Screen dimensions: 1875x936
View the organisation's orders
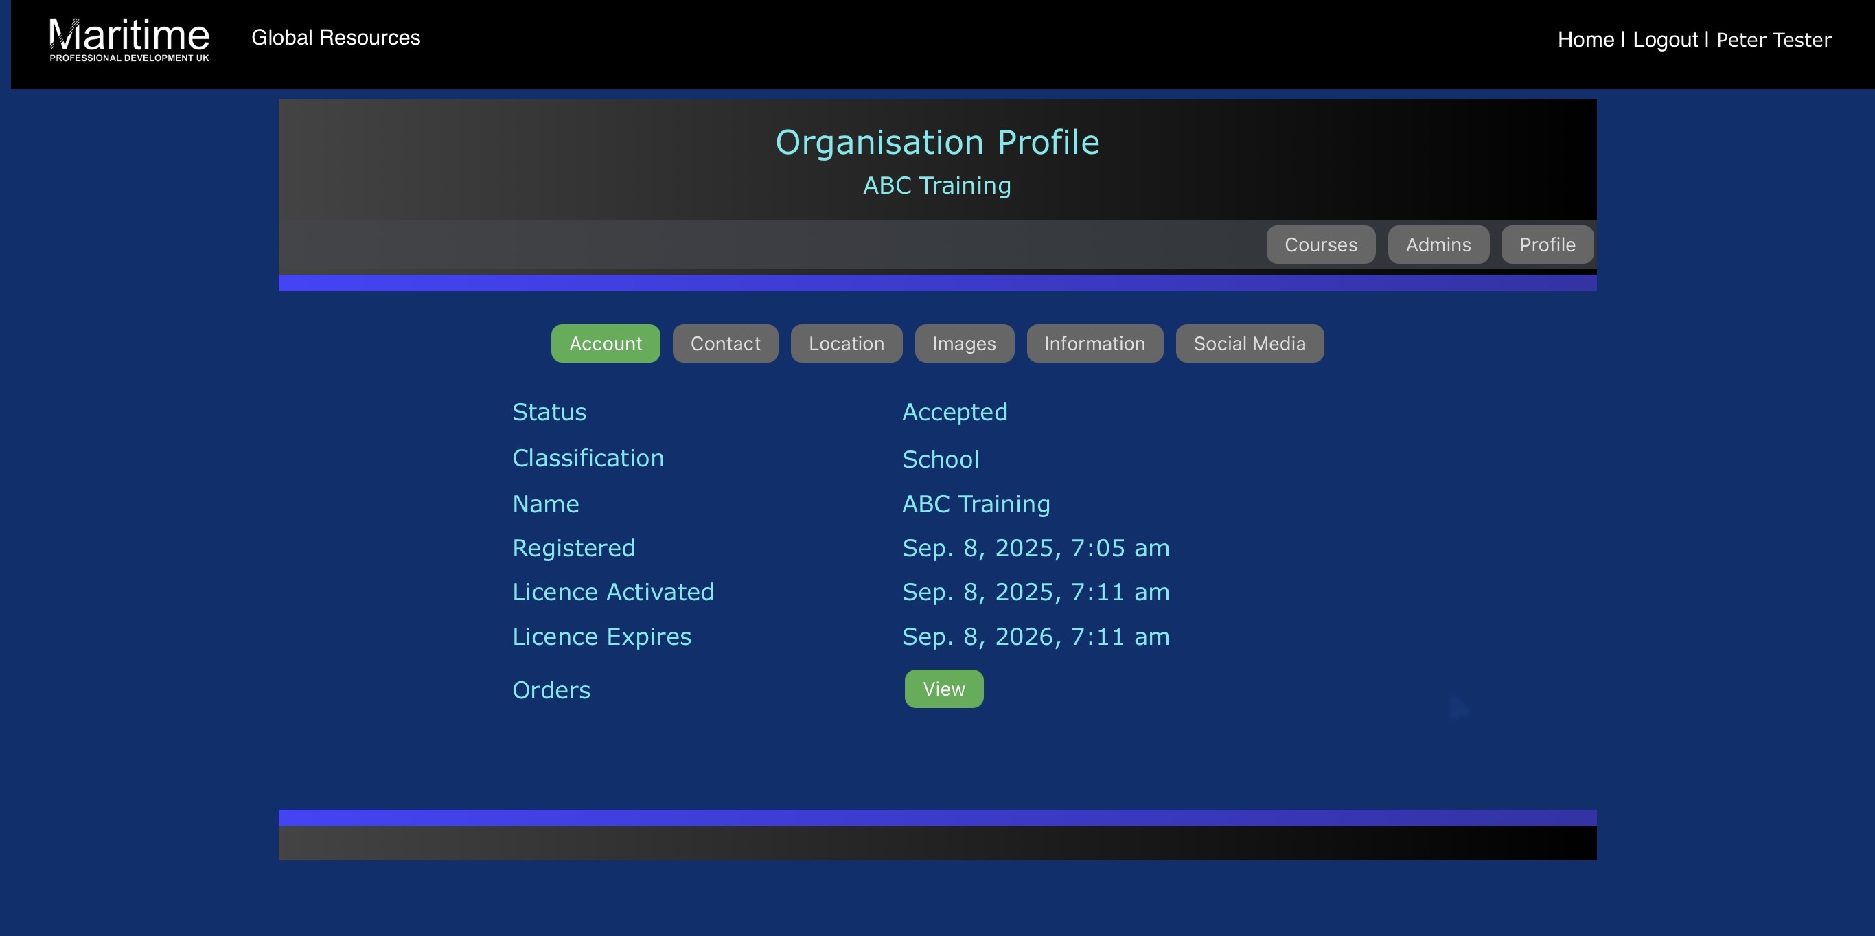[943, 689]
